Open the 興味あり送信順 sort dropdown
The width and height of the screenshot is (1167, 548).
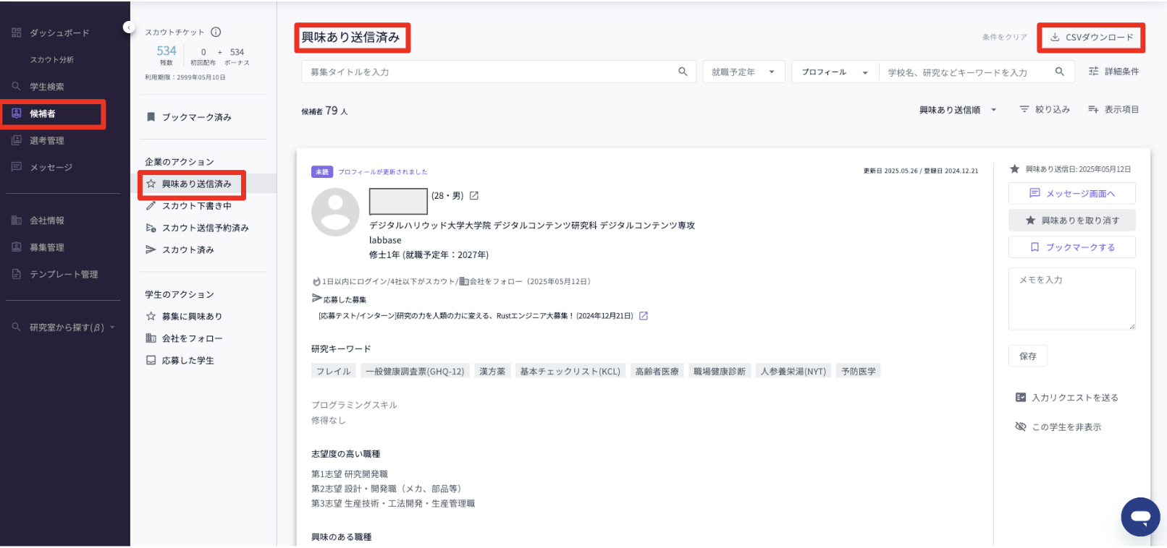(958, 110)
